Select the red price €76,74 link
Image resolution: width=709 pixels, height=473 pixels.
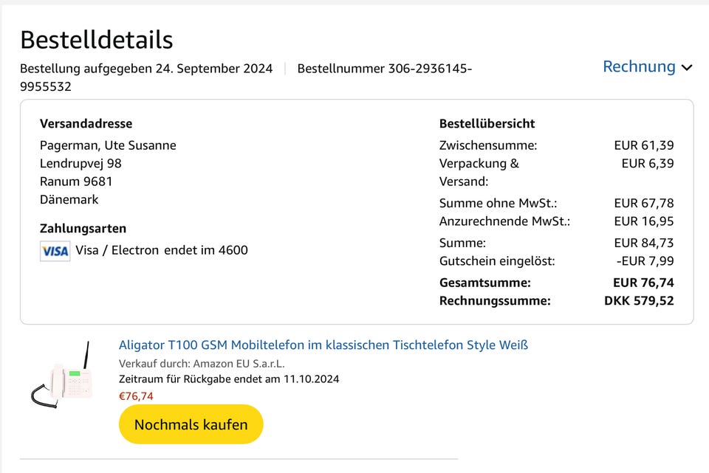(x=135, y=396)
